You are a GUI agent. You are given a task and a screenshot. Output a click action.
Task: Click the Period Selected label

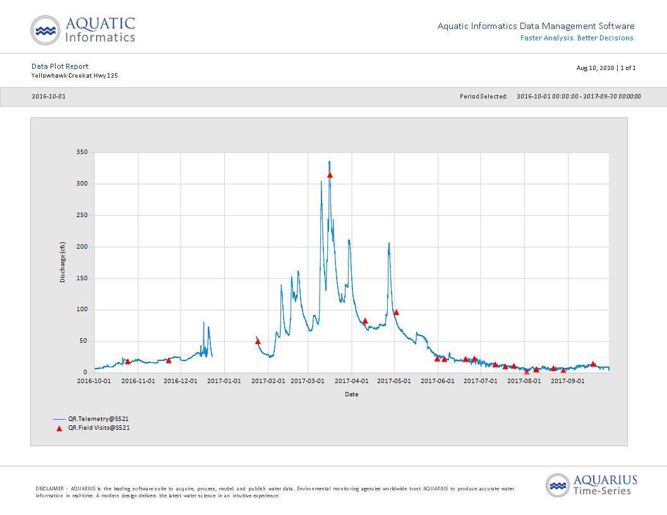point(483,97)
